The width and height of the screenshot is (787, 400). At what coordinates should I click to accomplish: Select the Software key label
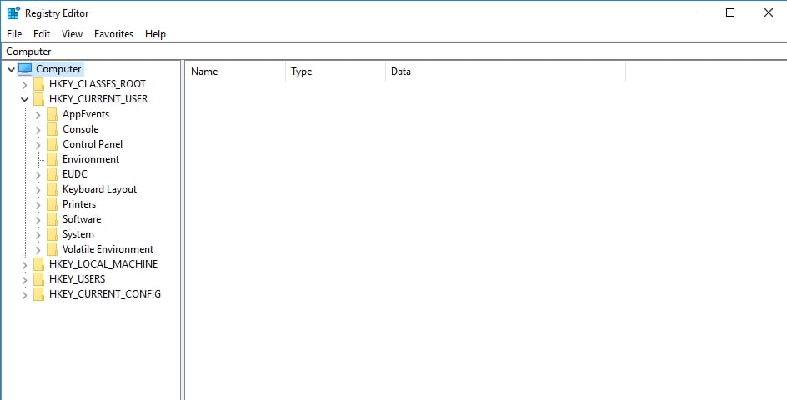pos(82,219)
